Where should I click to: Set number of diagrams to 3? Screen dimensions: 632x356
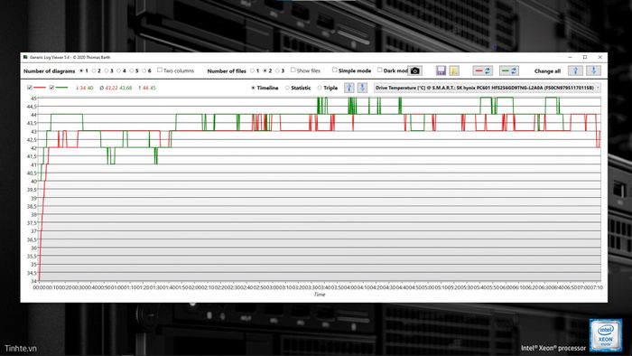(x=107, y=71)
